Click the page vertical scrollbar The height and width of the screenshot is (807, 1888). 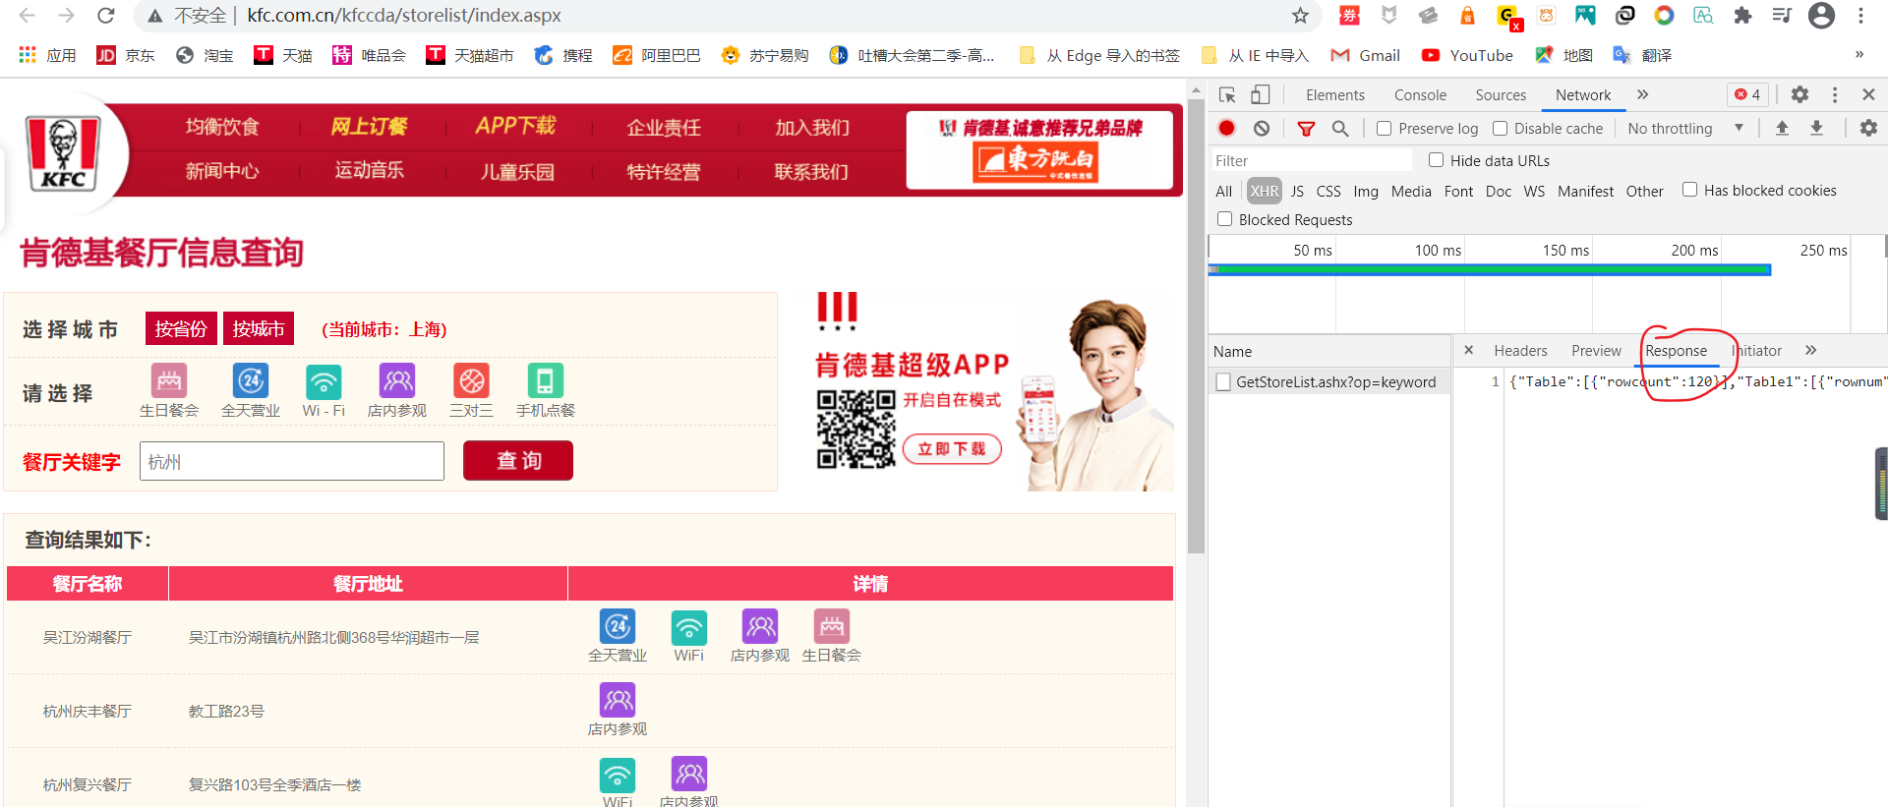coord(1196,324)
